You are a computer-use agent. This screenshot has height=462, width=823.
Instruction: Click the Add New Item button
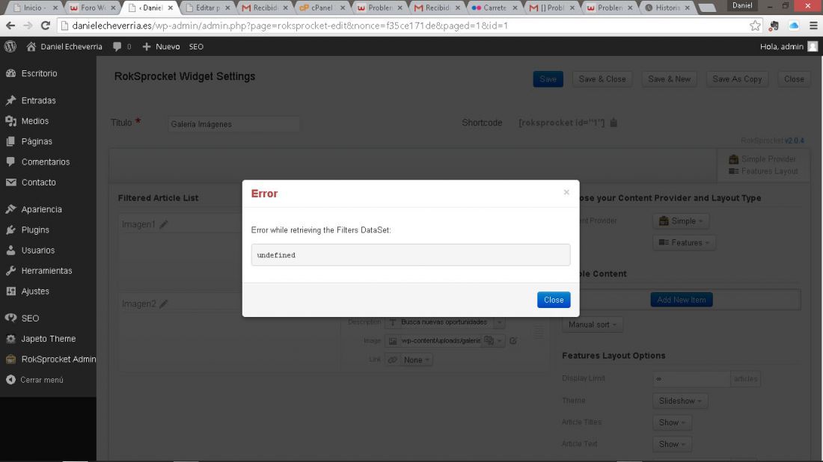click(682, 300)
